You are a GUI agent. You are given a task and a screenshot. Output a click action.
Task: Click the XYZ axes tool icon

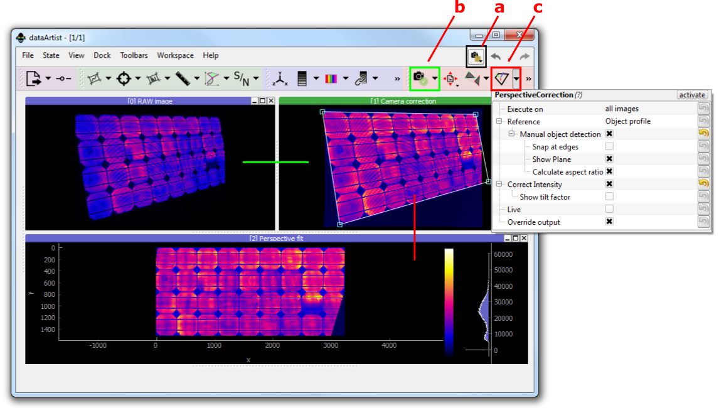(x=279, y=78)
